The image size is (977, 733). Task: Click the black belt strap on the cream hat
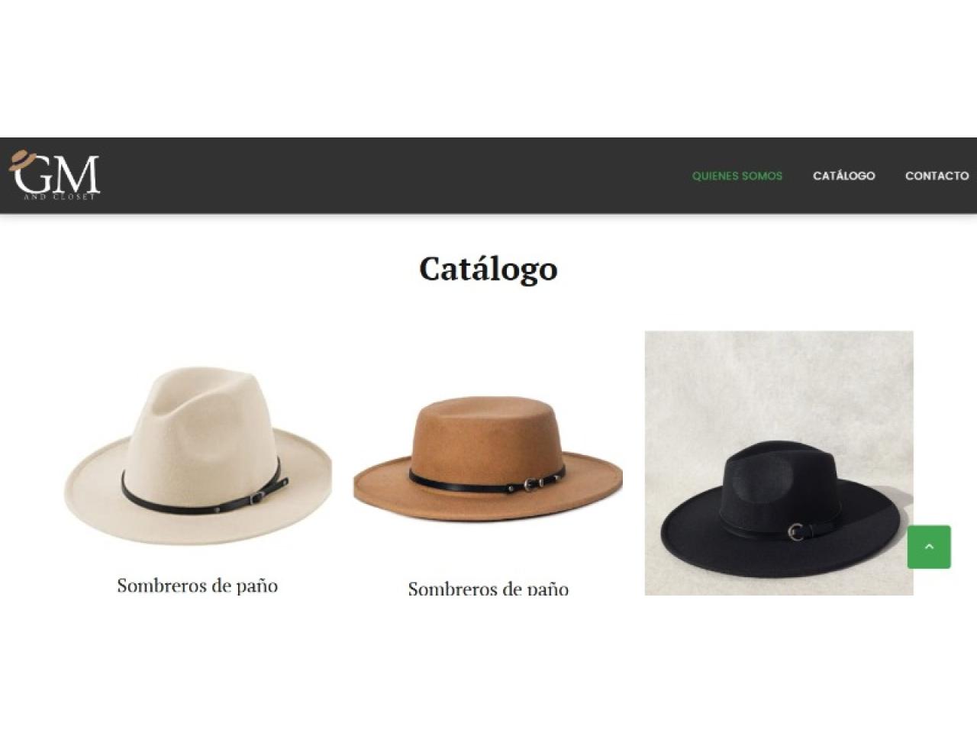click(x=205, y=495)
